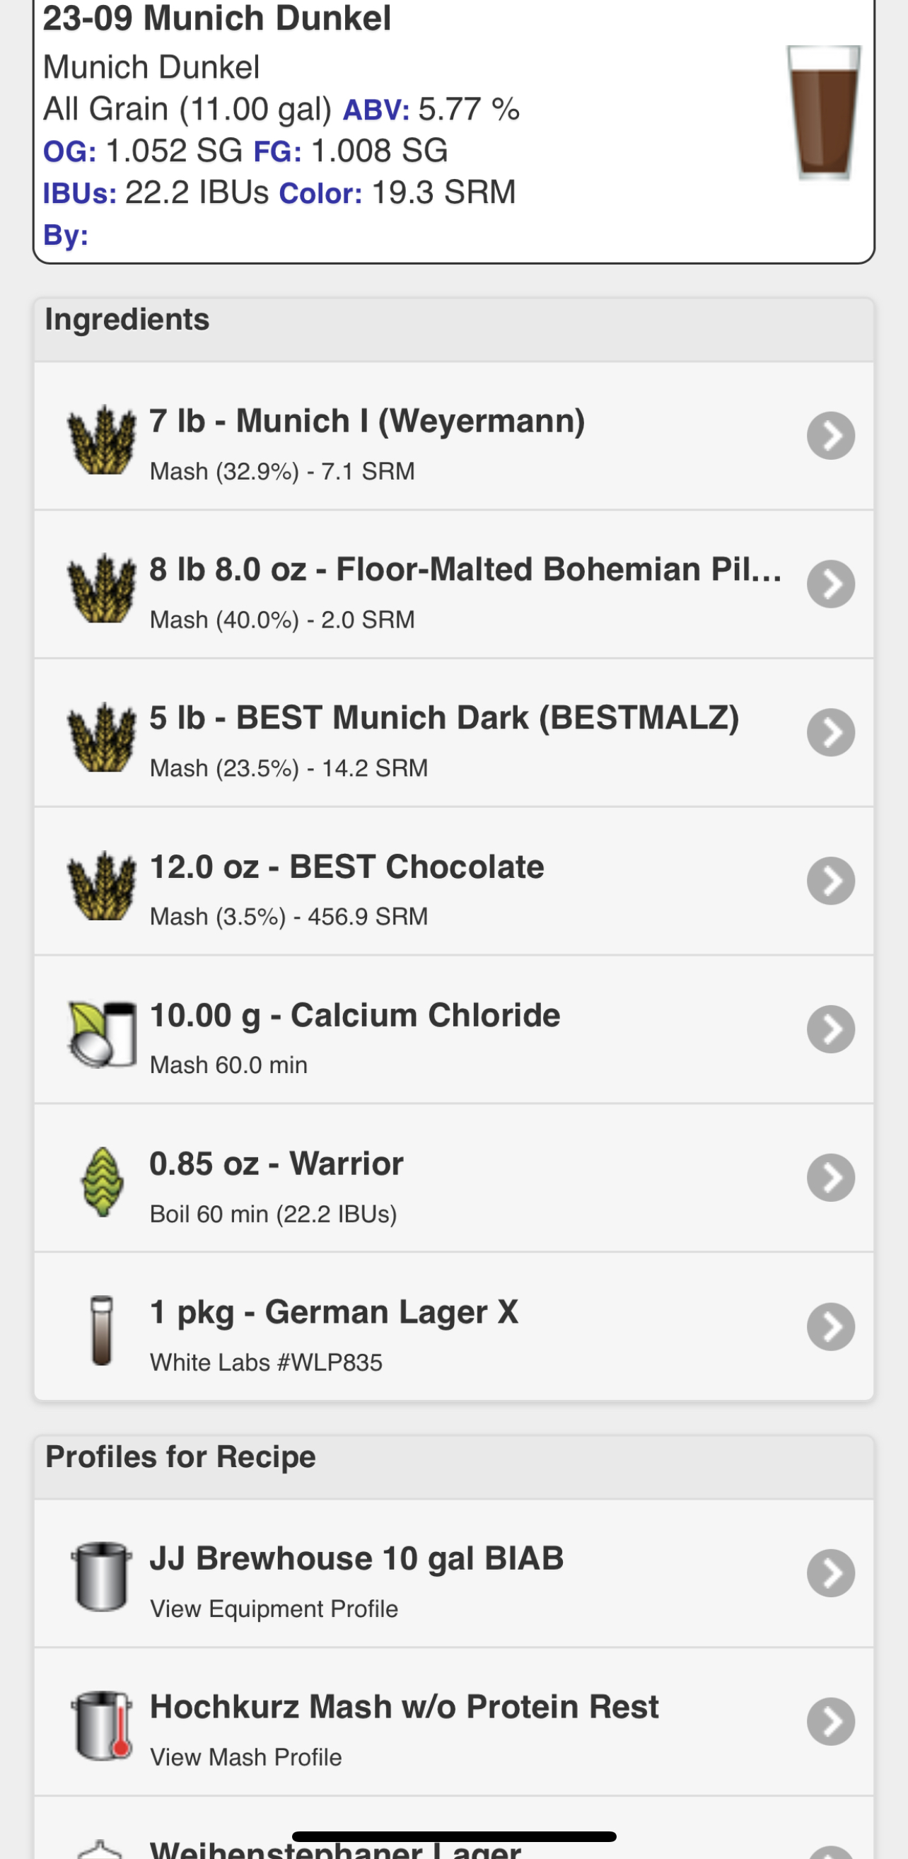Open chevron for BEST Chocolate malt
This screenshot has height=1859, width=908.
[831, 881]
